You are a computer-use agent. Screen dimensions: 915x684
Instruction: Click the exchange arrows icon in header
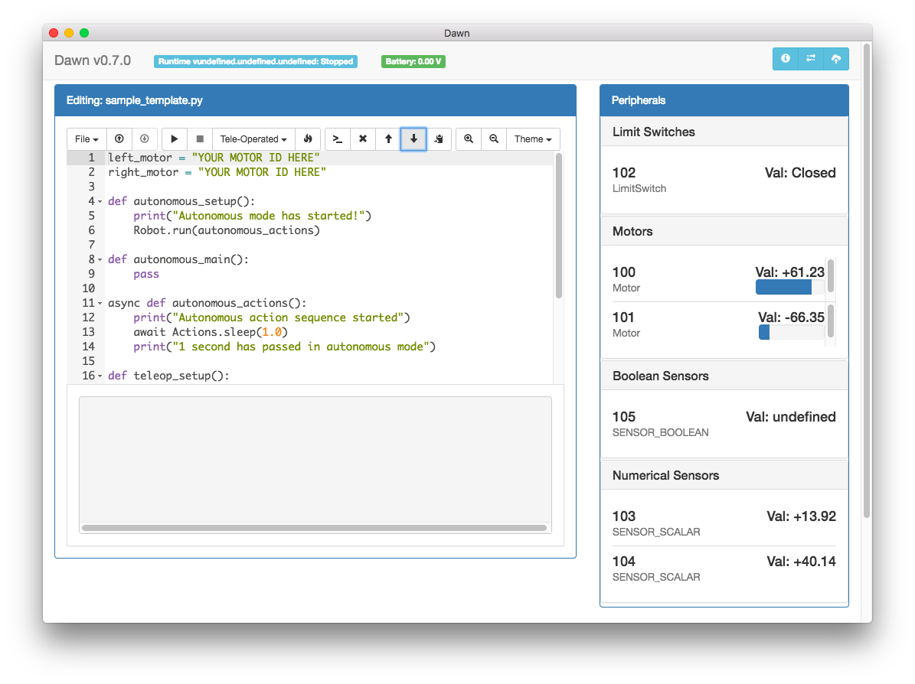[x=811, y=59]
